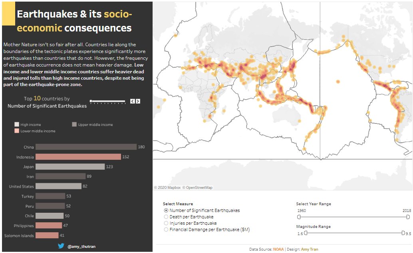
Task: Click the Indonesia country label
Action: click(x=25, y=157)
